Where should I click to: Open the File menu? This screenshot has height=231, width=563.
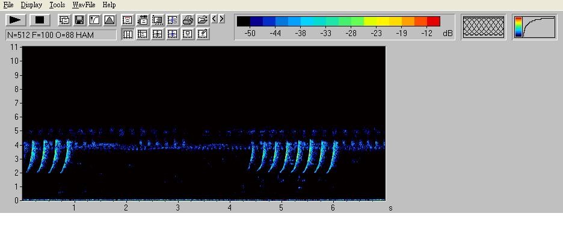(x=8, y=5)
